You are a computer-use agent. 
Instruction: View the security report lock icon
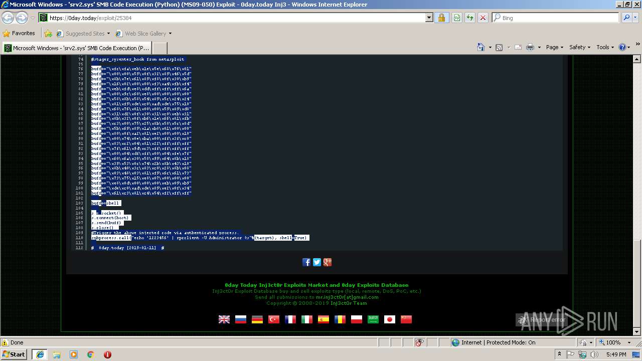click(441, 18)
